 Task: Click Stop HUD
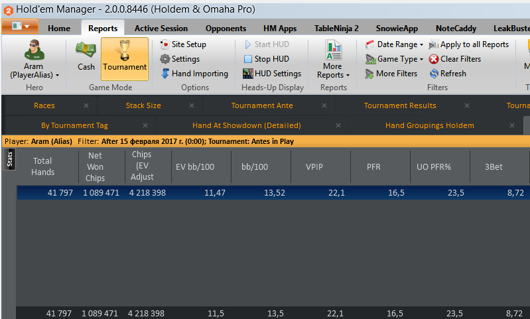[267, 59]
